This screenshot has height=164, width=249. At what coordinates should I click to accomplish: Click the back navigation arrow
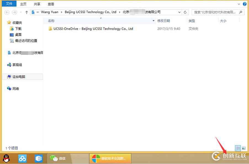tap(7, 12)
